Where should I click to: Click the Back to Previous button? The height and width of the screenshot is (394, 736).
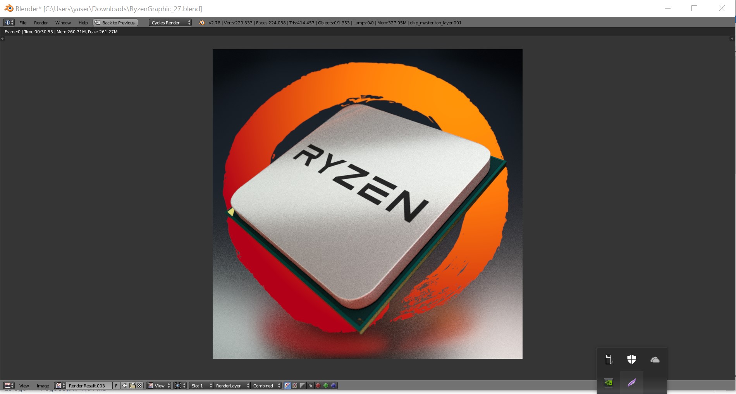115,23
